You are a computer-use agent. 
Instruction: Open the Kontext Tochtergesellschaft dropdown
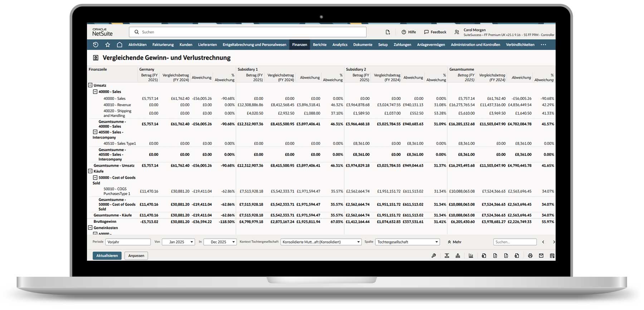321,242
